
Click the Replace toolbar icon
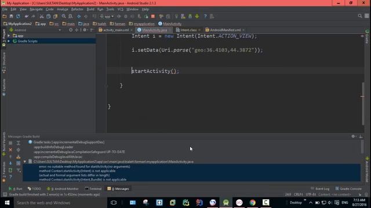pyautogui.click(x=71, y=16)
